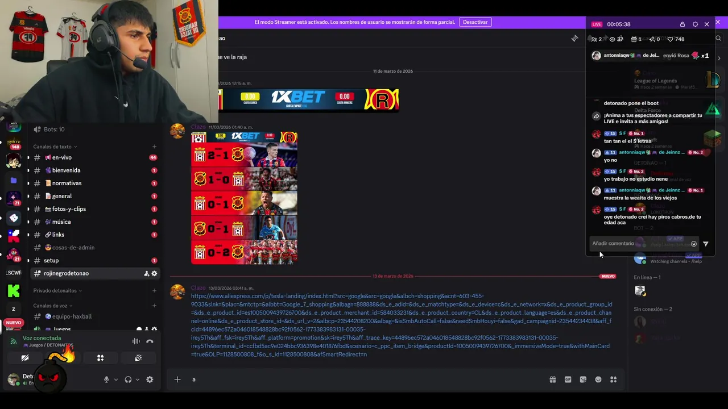This screenshot has height=409, width=728.
Task: Open the fotos-y-clips channel
Action: point(94,209)
